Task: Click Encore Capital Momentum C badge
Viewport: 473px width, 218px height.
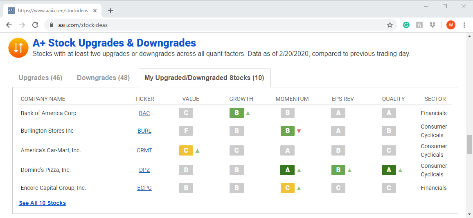Action: click(x=288, y=188)
